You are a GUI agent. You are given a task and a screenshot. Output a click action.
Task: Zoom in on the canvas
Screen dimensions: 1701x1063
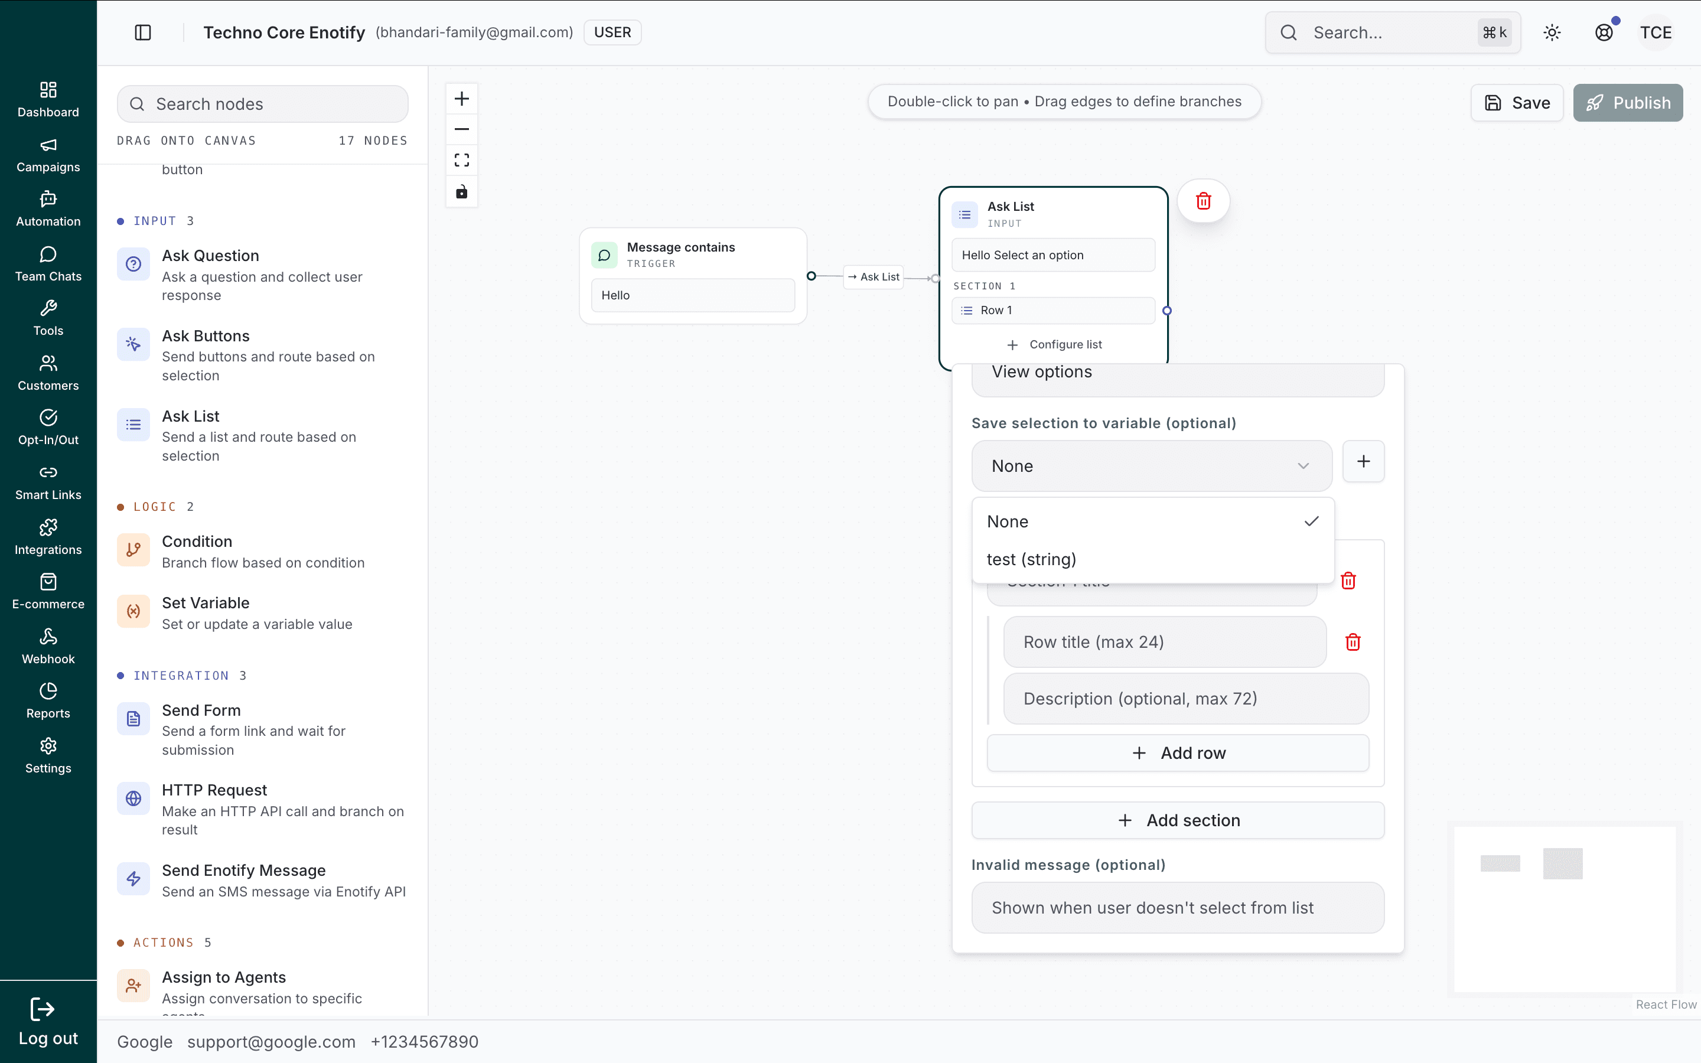(x=462, y=99)
